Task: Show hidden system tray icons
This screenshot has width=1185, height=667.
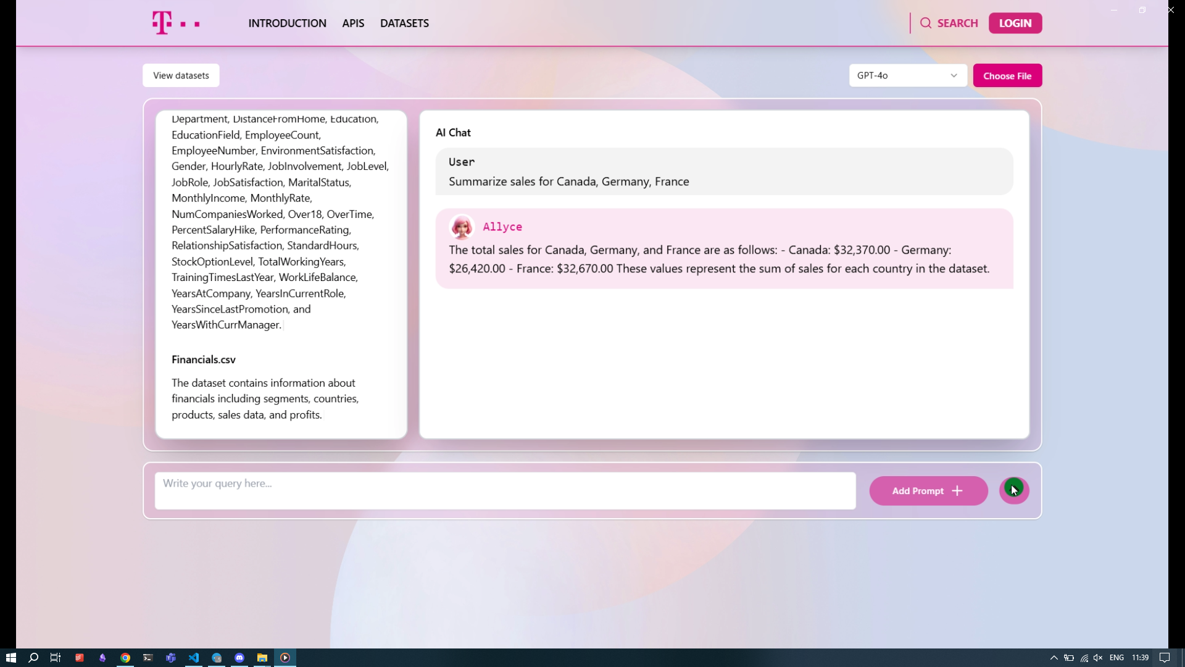Action: tap(1054, 658)
